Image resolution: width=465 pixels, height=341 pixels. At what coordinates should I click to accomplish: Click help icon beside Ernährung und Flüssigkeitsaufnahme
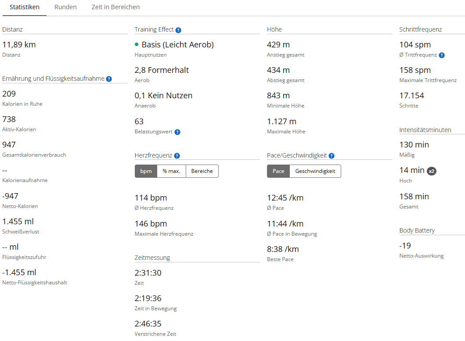(x=109, y=79)
